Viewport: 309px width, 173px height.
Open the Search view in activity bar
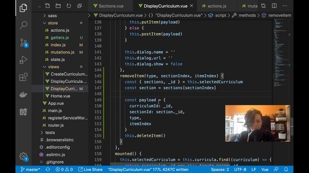point(23,25)
